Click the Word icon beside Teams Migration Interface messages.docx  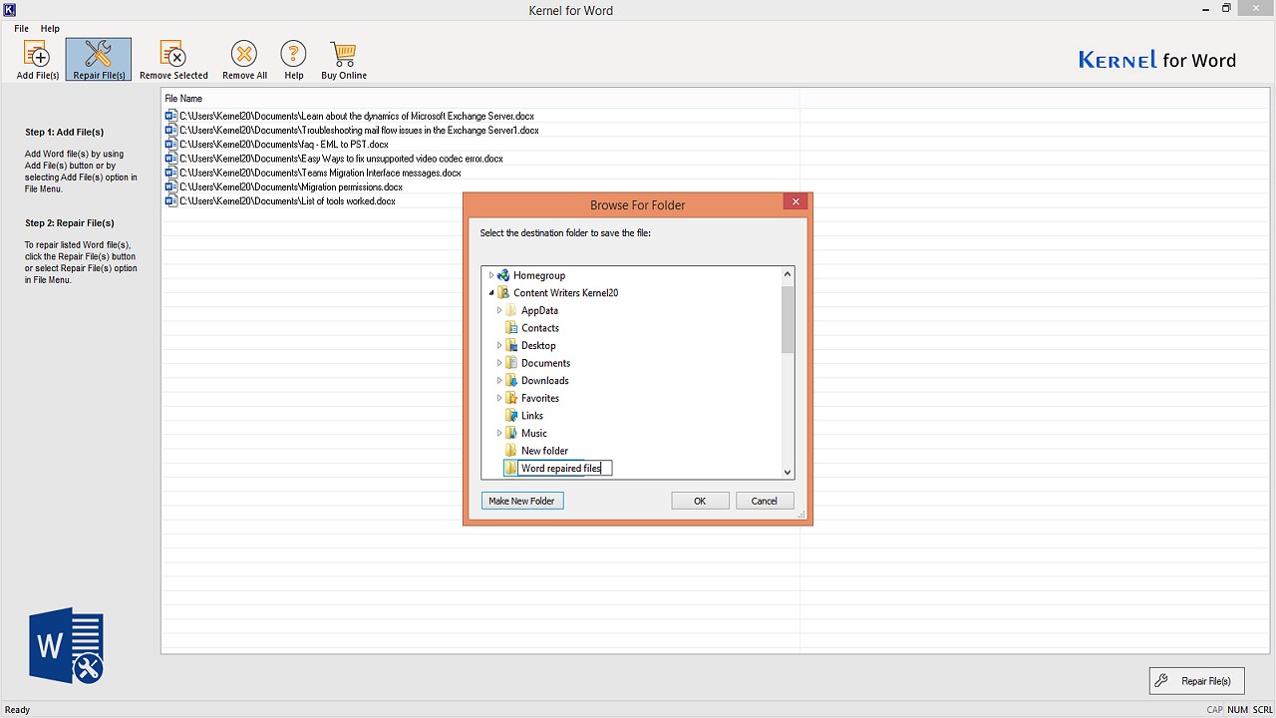coord(170,173)
